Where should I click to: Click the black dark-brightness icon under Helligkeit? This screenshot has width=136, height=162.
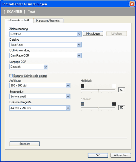pyautogui.click(x=82, y=86)
